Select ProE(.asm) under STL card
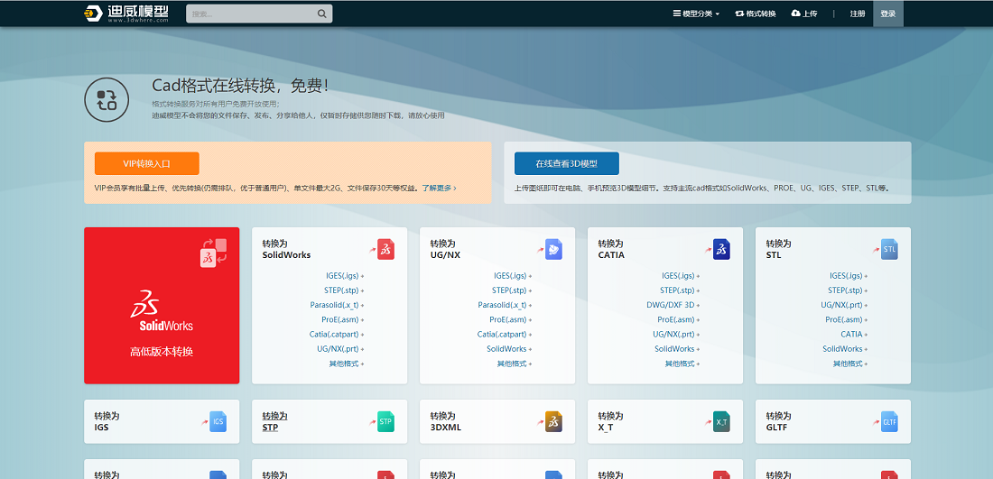993x479 pixels. 847,319
